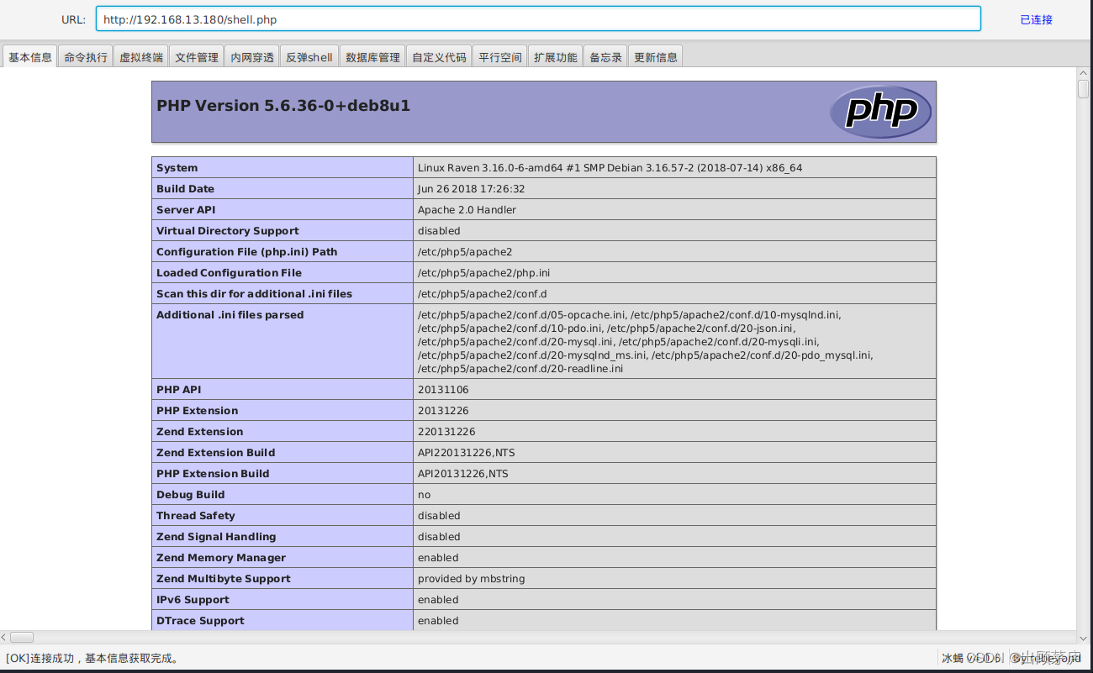Click Additional .ini files parsed label
Screen dimensions: 1093x673
click(230, 315)
